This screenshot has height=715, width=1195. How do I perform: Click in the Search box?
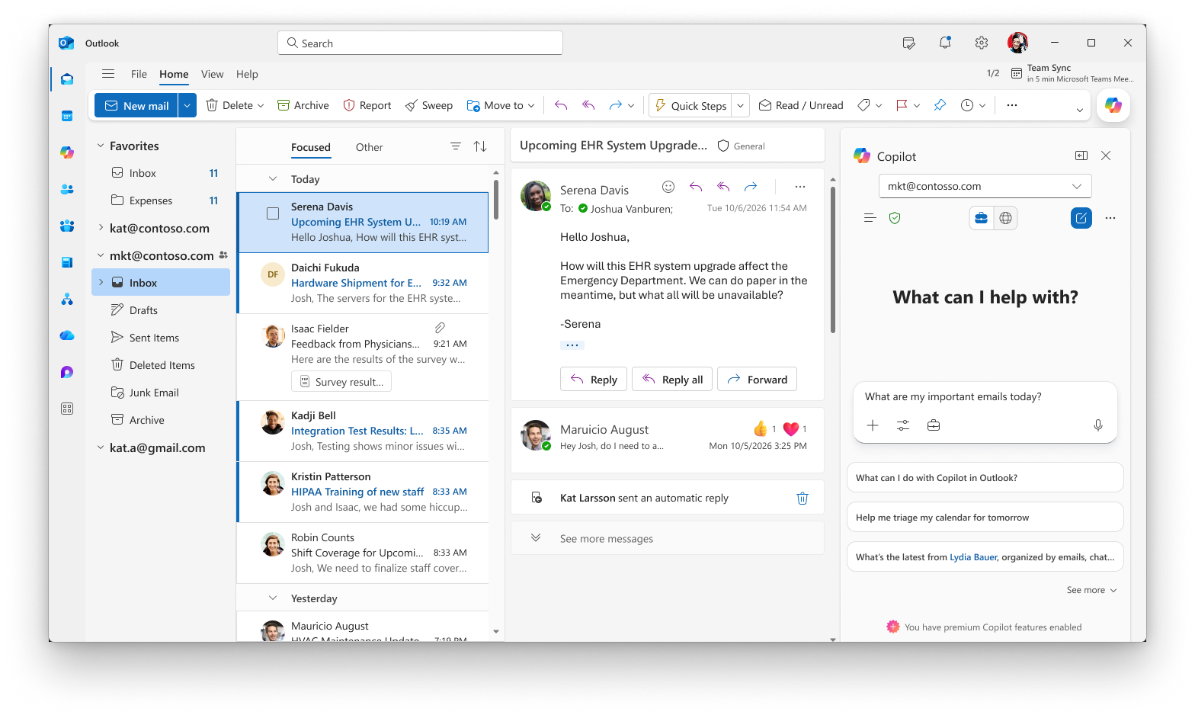coord(420,43)
